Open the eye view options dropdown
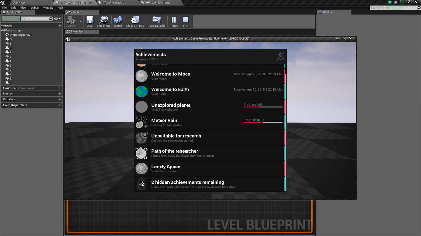Viewport: 421px width, 236px height. 57,18
